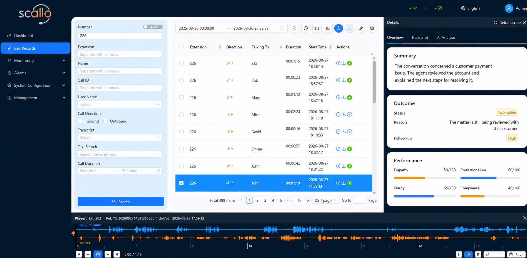Select the LR stereo channel button

[468, 254]
